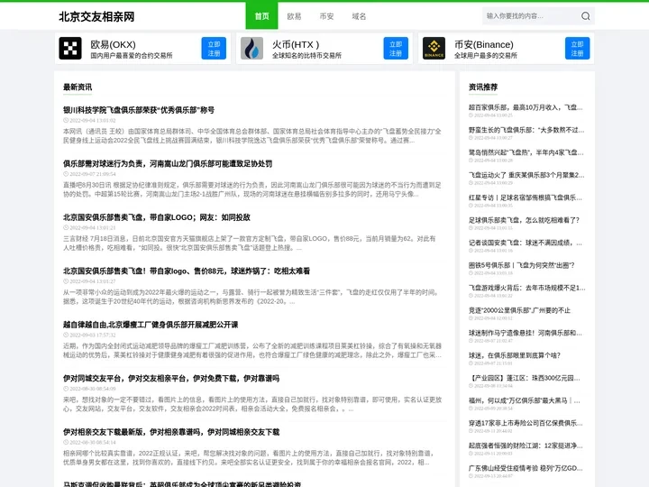Image resolution: width=649 pixels, height=487 pixels.
Task: Click the 最新资讯 section heading
Action: (x=78, y=87)
